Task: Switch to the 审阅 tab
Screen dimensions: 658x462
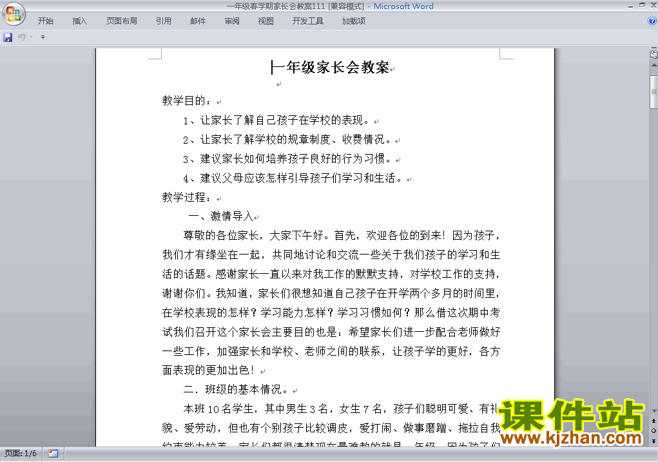Action: [232, 21]
